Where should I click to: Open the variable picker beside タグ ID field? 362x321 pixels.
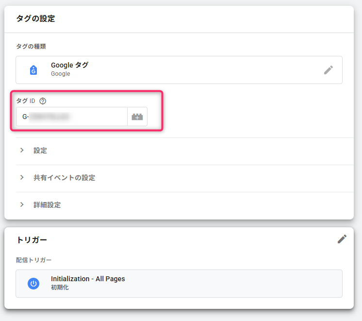coord(137,117)
